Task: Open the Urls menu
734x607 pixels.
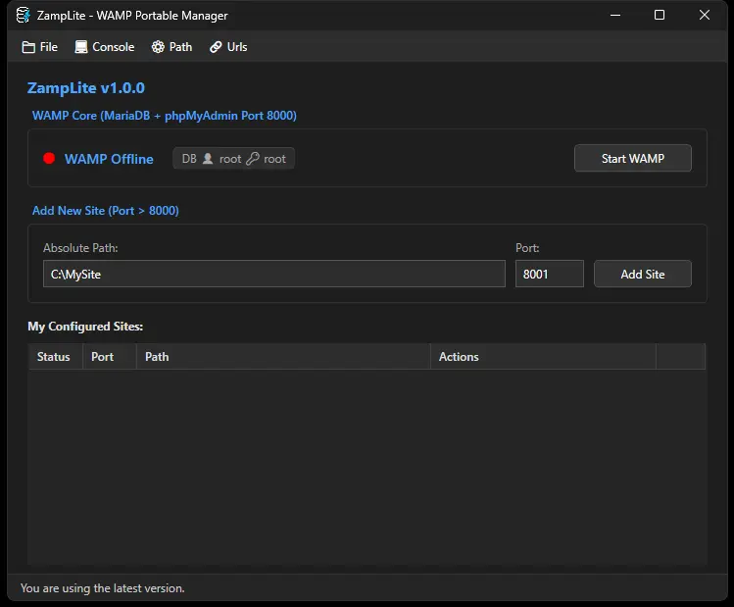Action: click(x=228, y=47)
